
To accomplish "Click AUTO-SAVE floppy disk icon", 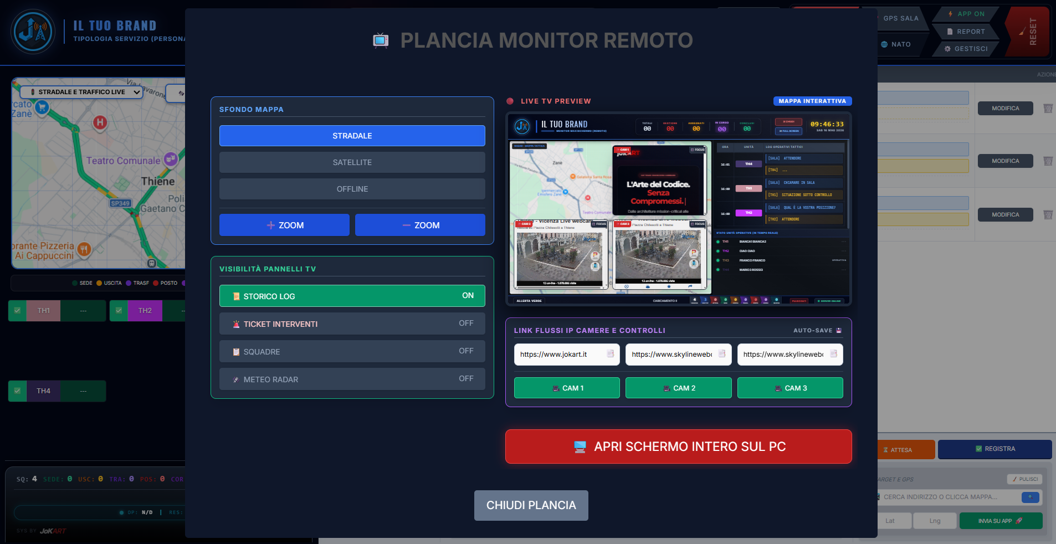I will [x=839, y=330].
